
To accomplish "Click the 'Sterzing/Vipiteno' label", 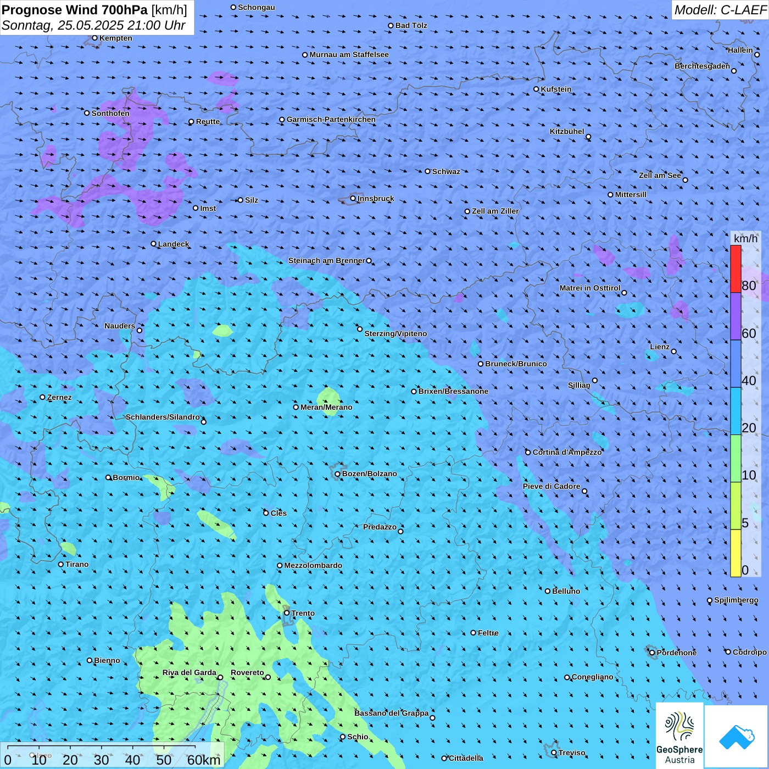I will coord(395,333).
